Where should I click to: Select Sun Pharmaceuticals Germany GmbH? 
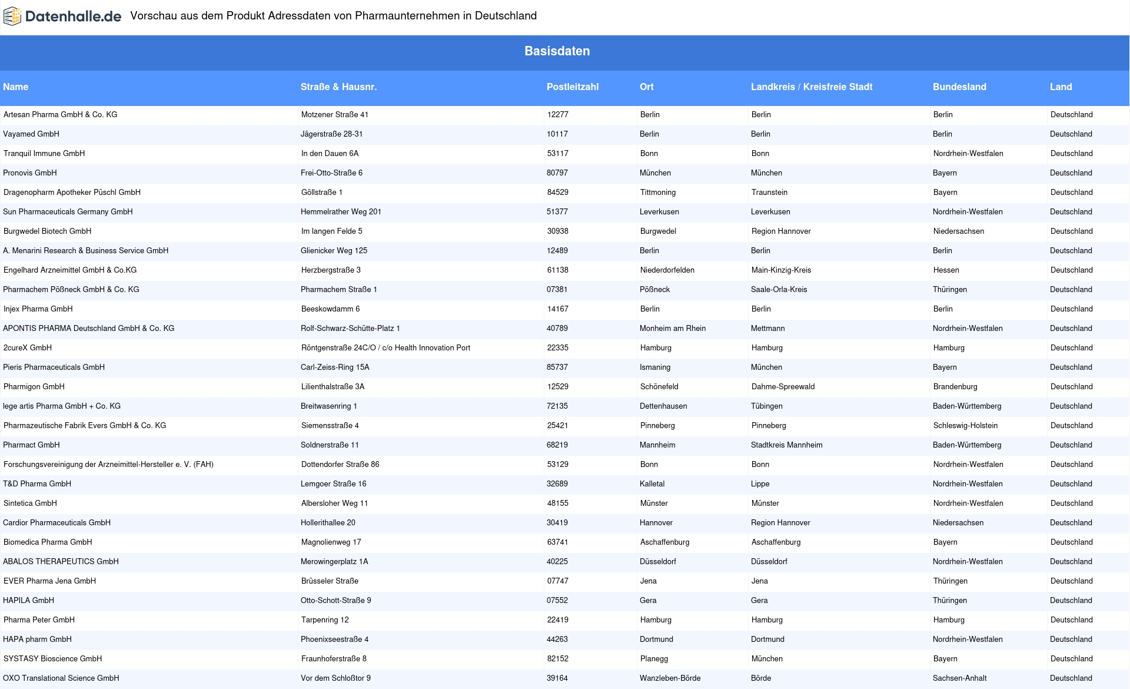click(68, 212)
